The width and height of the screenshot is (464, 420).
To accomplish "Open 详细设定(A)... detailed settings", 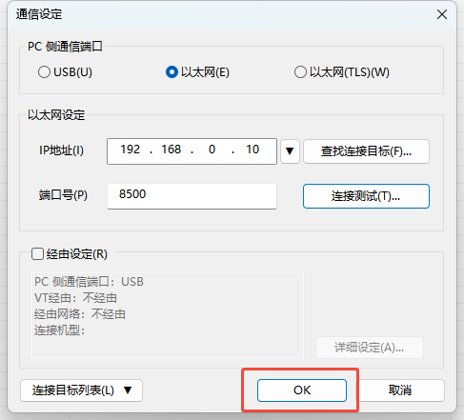I will [370, 348].
